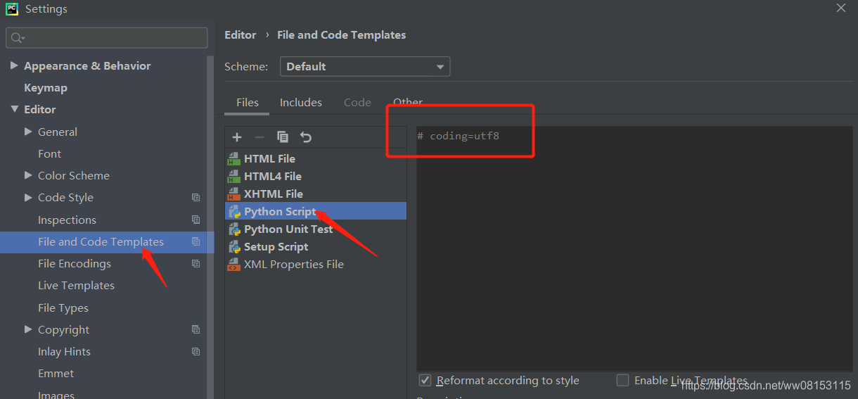The image size is (858, 399).
Task: Expand the Copyright subsection
Action: pos(28,329)
